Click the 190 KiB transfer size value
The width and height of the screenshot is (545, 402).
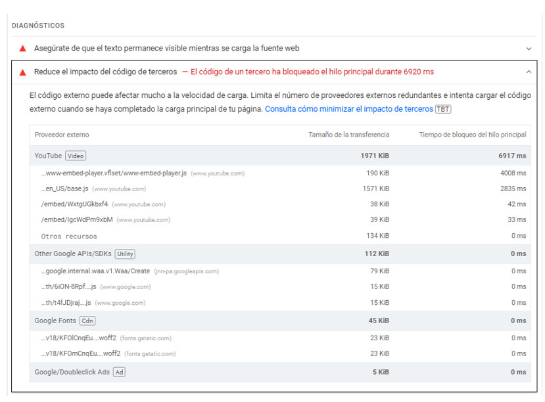378,173
